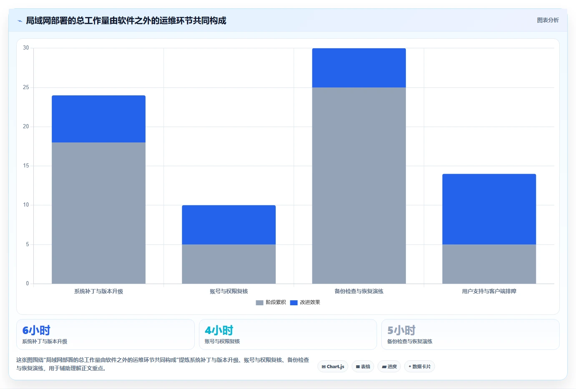The height and width of the screenshot is (389, 576).
Task: Select the 6小时 data card
Action: [x=106, y=334]
